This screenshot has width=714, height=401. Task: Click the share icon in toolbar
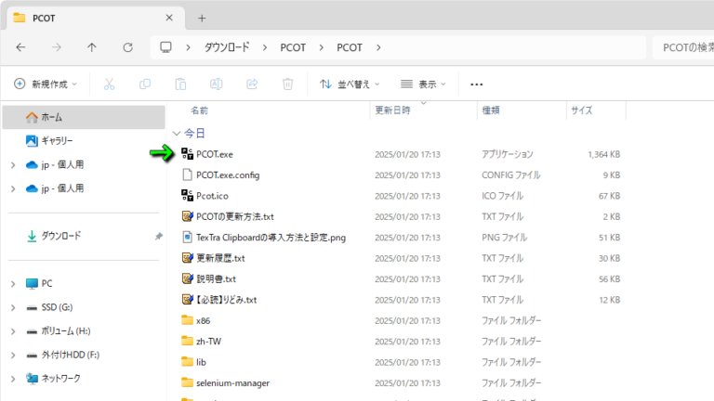[251, 84]
